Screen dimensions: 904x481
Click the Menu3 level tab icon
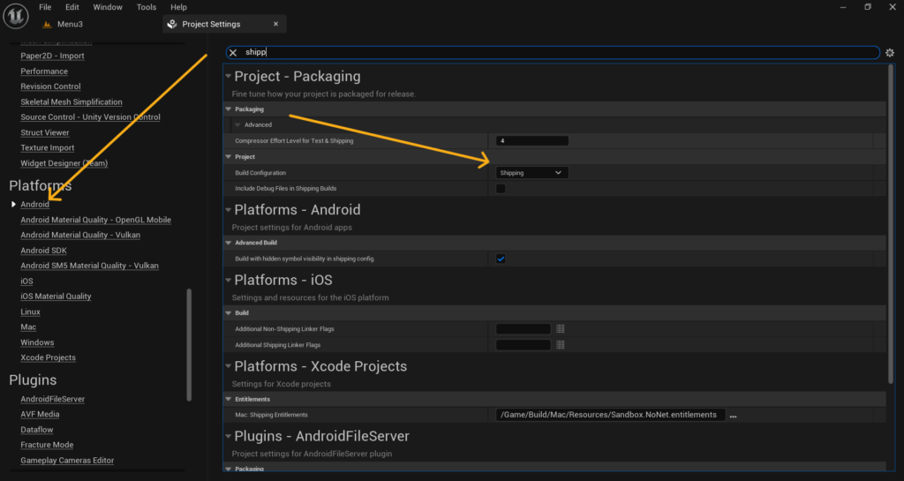(x=48, y=24)
